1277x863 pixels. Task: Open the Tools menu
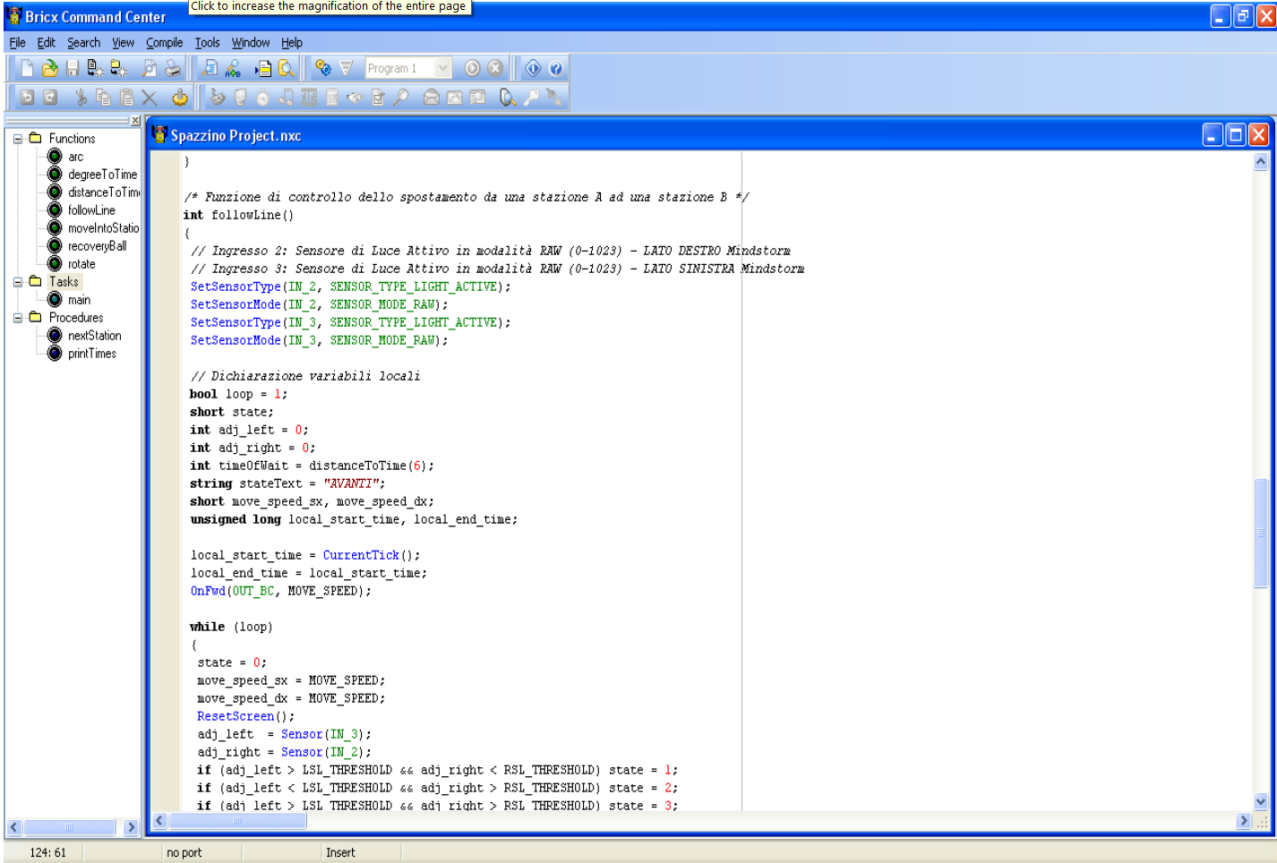coord(208,43)
